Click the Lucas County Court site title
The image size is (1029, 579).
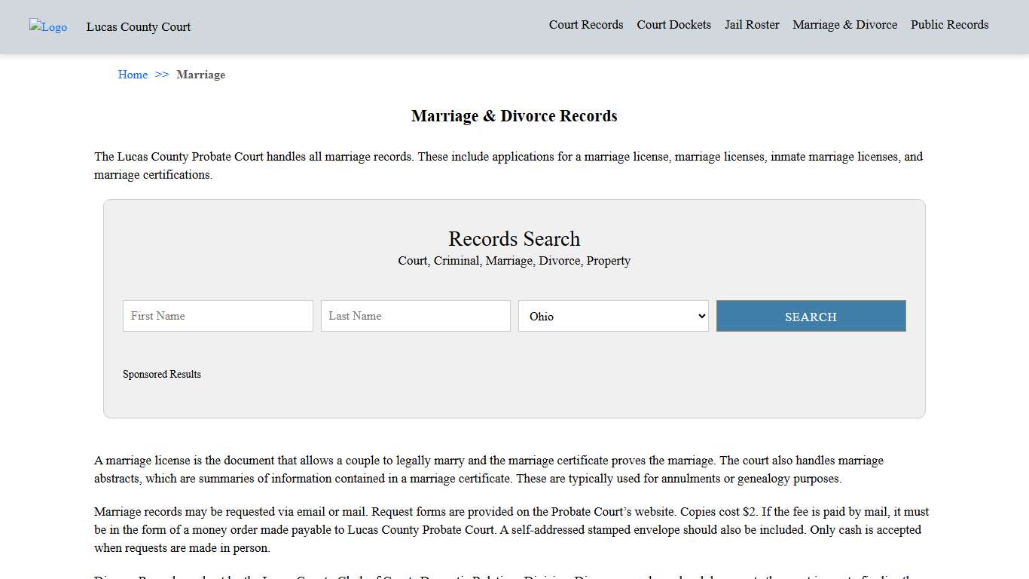138,27
